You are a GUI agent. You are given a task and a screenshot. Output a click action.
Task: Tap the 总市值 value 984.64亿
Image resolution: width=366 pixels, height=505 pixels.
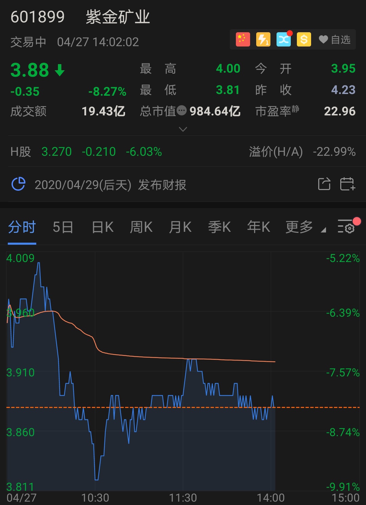(x=215, y=111)
